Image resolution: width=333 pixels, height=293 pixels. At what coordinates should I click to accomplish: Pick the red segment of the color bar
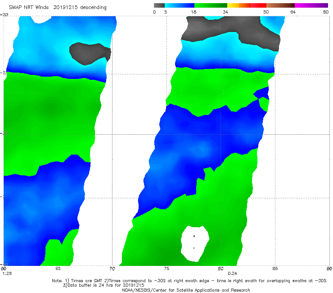tap(258, 5)
